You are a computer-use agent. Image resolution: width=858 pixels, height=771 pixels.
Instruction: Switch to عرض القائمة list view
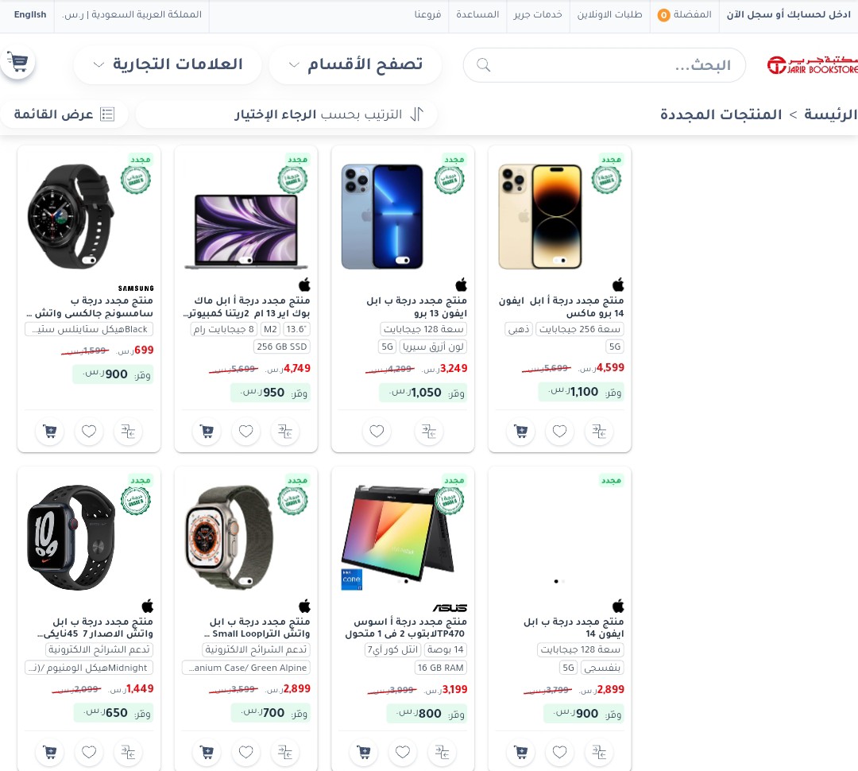click(64, 114)
